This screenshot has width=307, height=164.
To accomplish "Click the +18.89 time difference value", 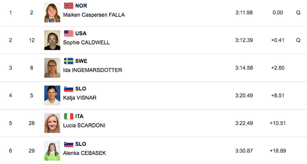I will [278, 151].
